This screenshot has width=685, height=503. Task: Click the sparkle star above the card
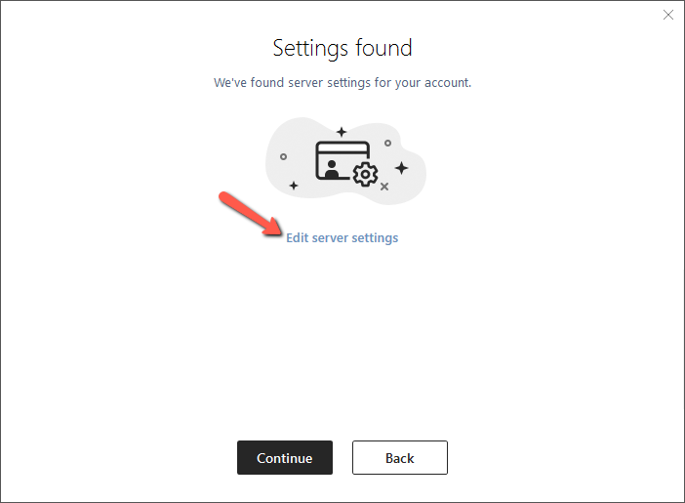tap(342, 132)
